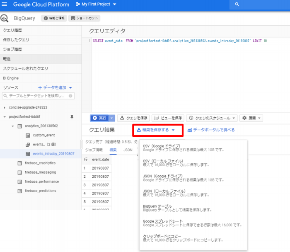Screen dimensions: 290x252
Task: Click the firebase_crashlytics dataset icon
Action: [19, 163]
